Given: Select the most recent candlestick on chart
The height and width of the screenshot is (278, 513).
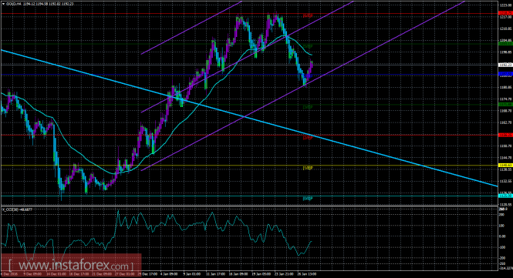Looking at the screenshot, I should 312,64.
